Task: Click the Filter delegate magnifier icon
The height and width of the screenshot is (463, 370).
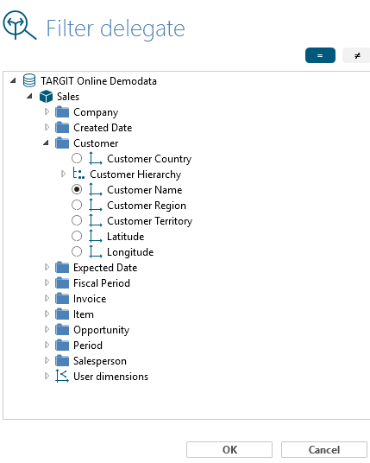Action: pyautogui.click(x=20, y=25)
